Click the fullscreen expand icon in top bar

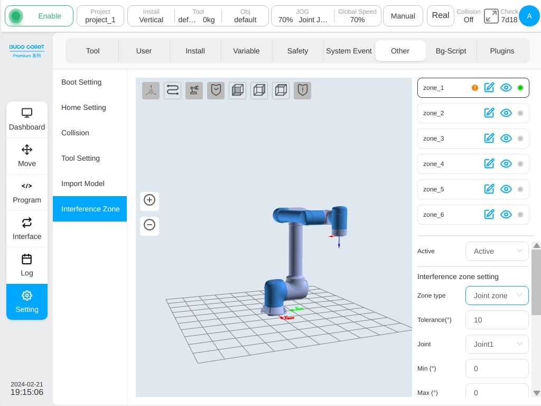point(491,16)
